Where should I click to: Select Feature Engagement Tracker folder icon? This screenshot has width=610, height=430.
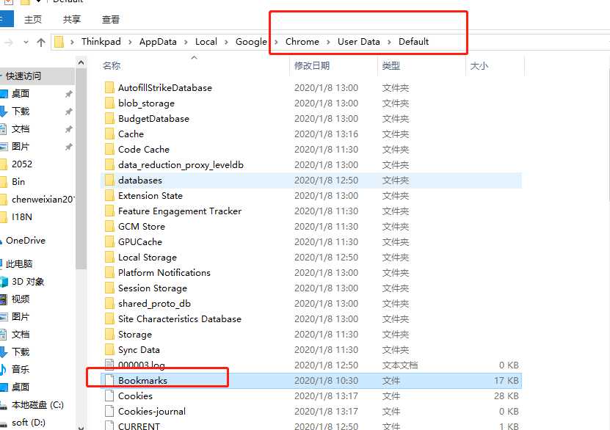[109, 211]
